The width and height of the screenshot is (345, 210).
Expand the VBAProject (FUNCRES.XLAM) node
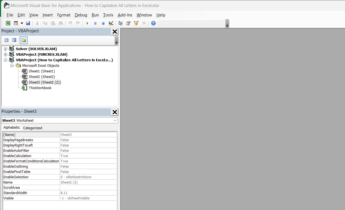click(x=5, y=55)
